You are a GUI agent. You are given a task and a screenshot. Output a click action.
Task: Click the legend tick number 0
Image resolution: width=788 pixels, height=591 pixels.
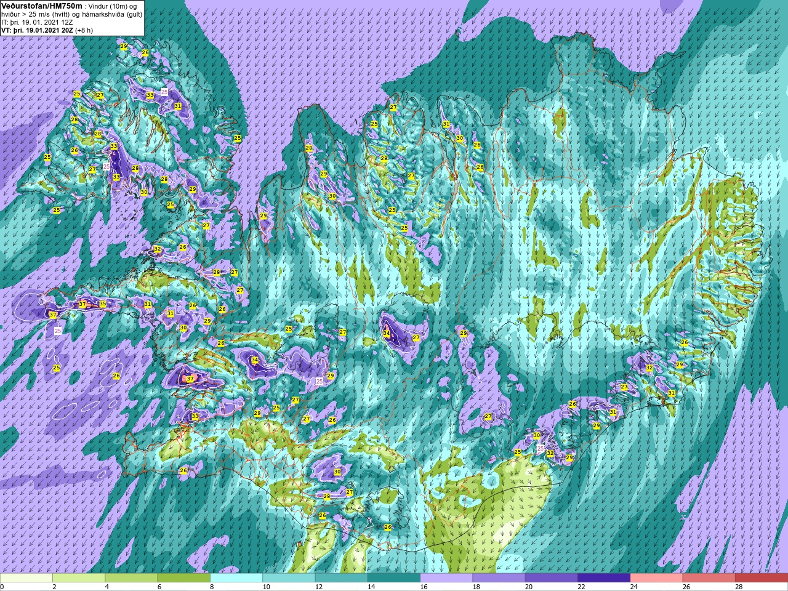click(x=2, y=587)
